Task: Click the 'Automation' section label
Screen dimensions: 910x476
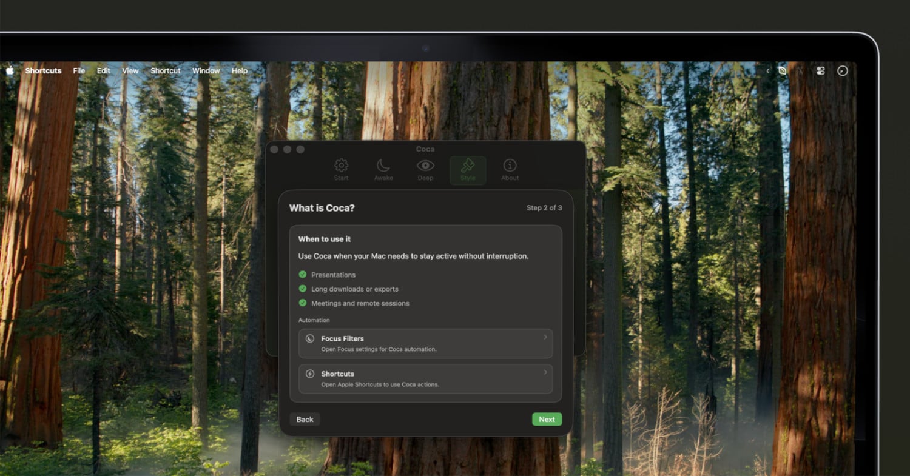Action: click(314, 320)
